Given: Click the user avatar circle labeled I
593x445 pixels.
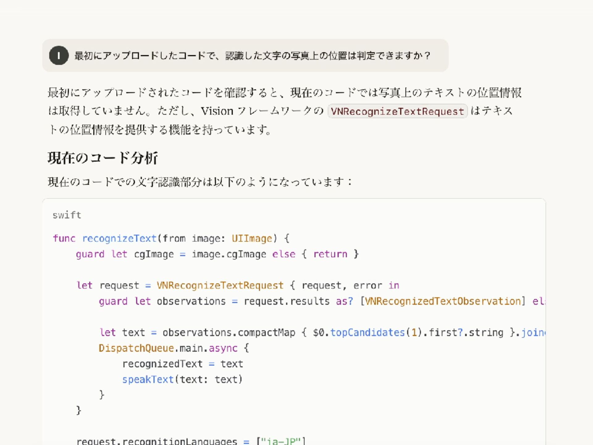Looking at the screenshot, I should [x=59, y=56].
